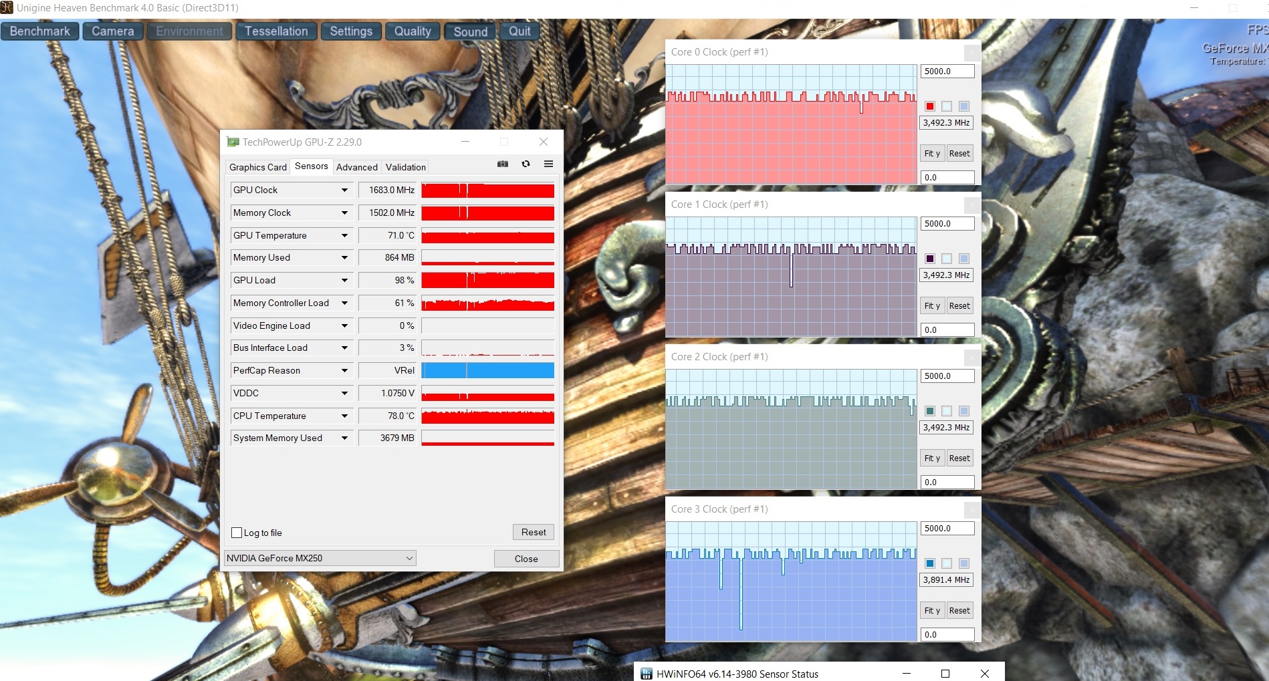
Task: Close the Core 2 Clock graph panel
Action: (971, 357)
